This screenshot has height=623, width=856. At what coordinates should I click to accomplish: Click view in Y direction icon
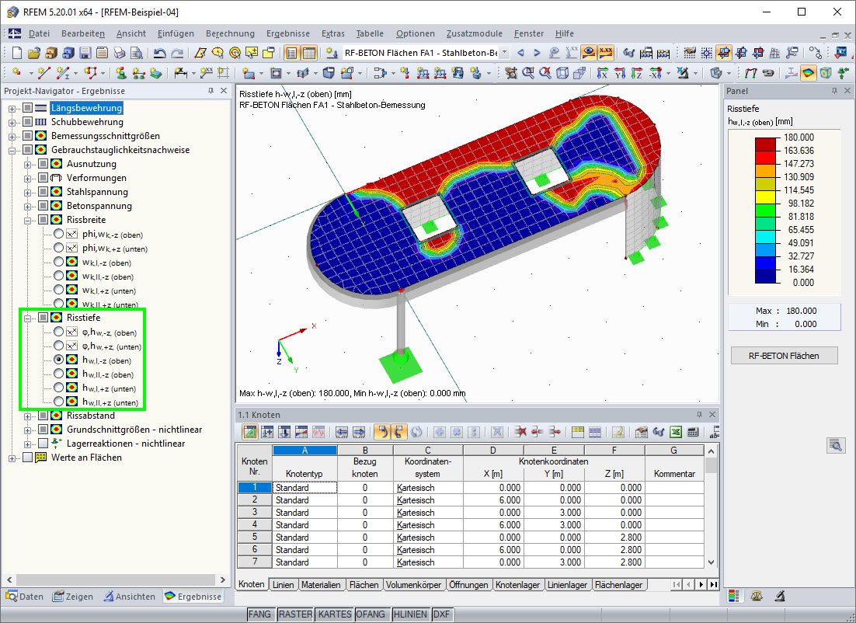point(620,72)
